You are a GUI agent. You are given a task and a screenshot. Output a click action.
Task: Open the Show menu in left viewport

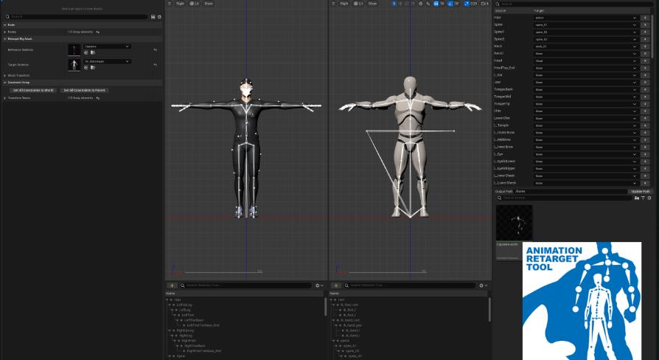208,4
